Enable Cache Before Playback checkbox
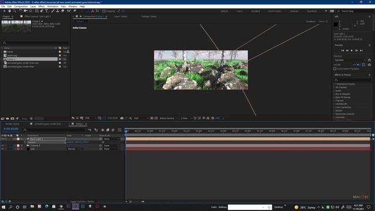Viewport: 375px width, 211px height. [335, 69]
